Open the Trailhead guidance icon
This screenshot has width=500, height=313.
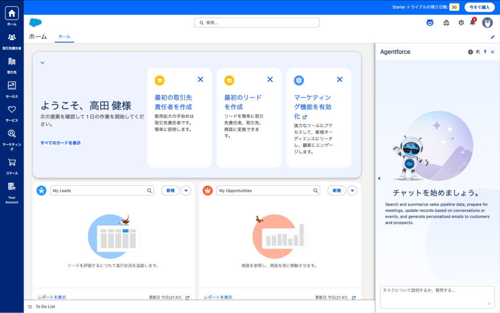(x=446, y=22)
